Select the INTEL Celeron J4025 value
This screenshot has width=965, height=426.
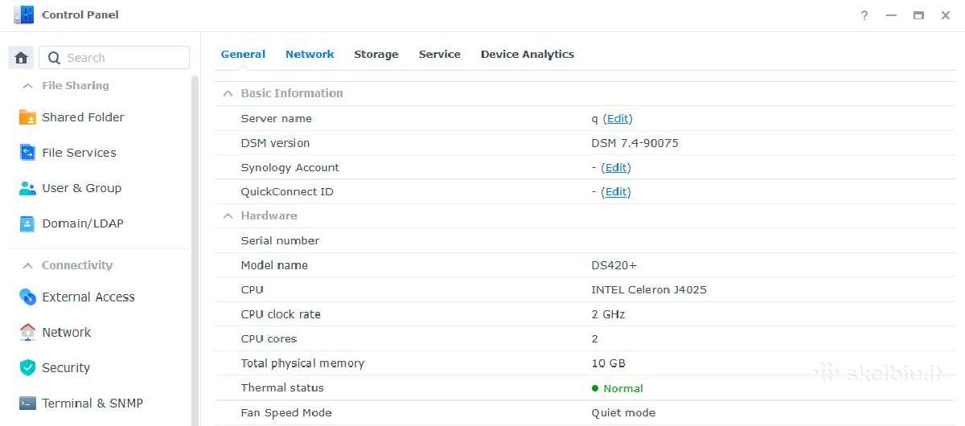point(649,290)
